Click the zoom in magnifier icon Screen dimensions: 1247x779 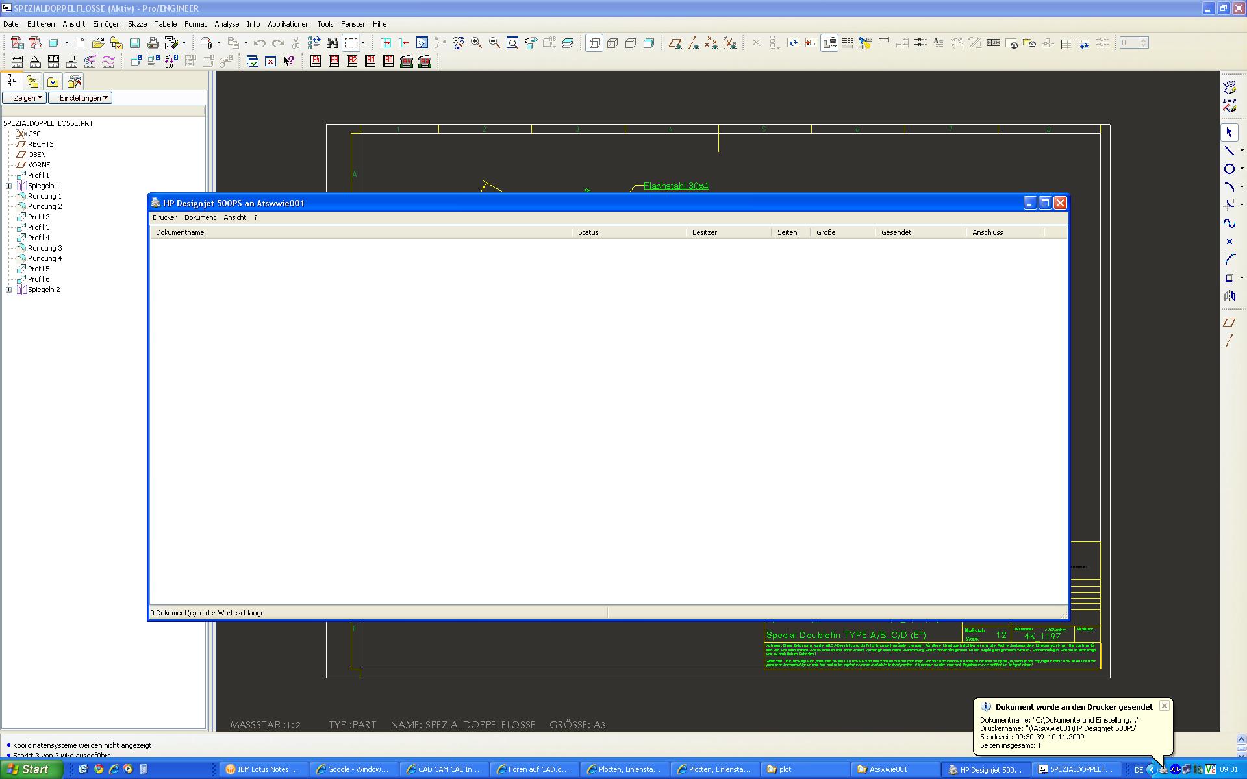[x=476, y=43]
